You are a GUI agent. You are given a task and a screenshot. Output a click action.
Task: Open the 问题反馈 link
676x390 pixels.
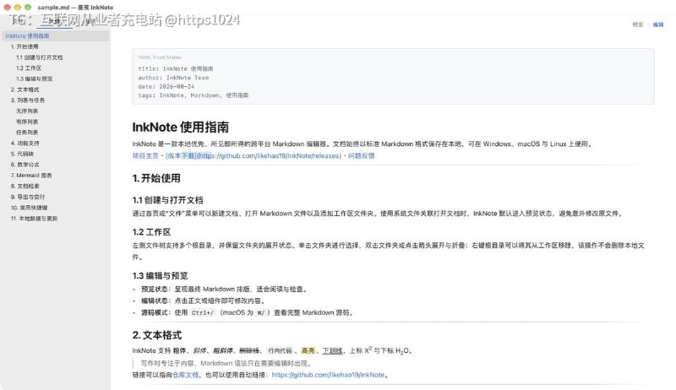point(362,156)
